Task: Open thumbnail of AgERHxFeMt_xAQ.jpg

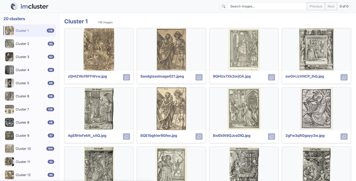Action: [99, 109]
